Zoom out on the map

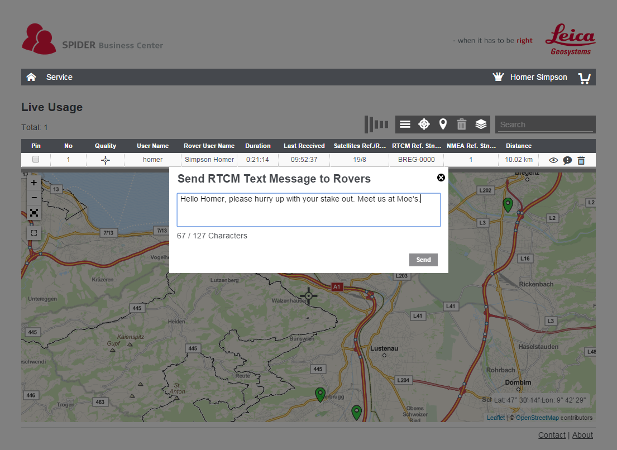click(34, 198)
